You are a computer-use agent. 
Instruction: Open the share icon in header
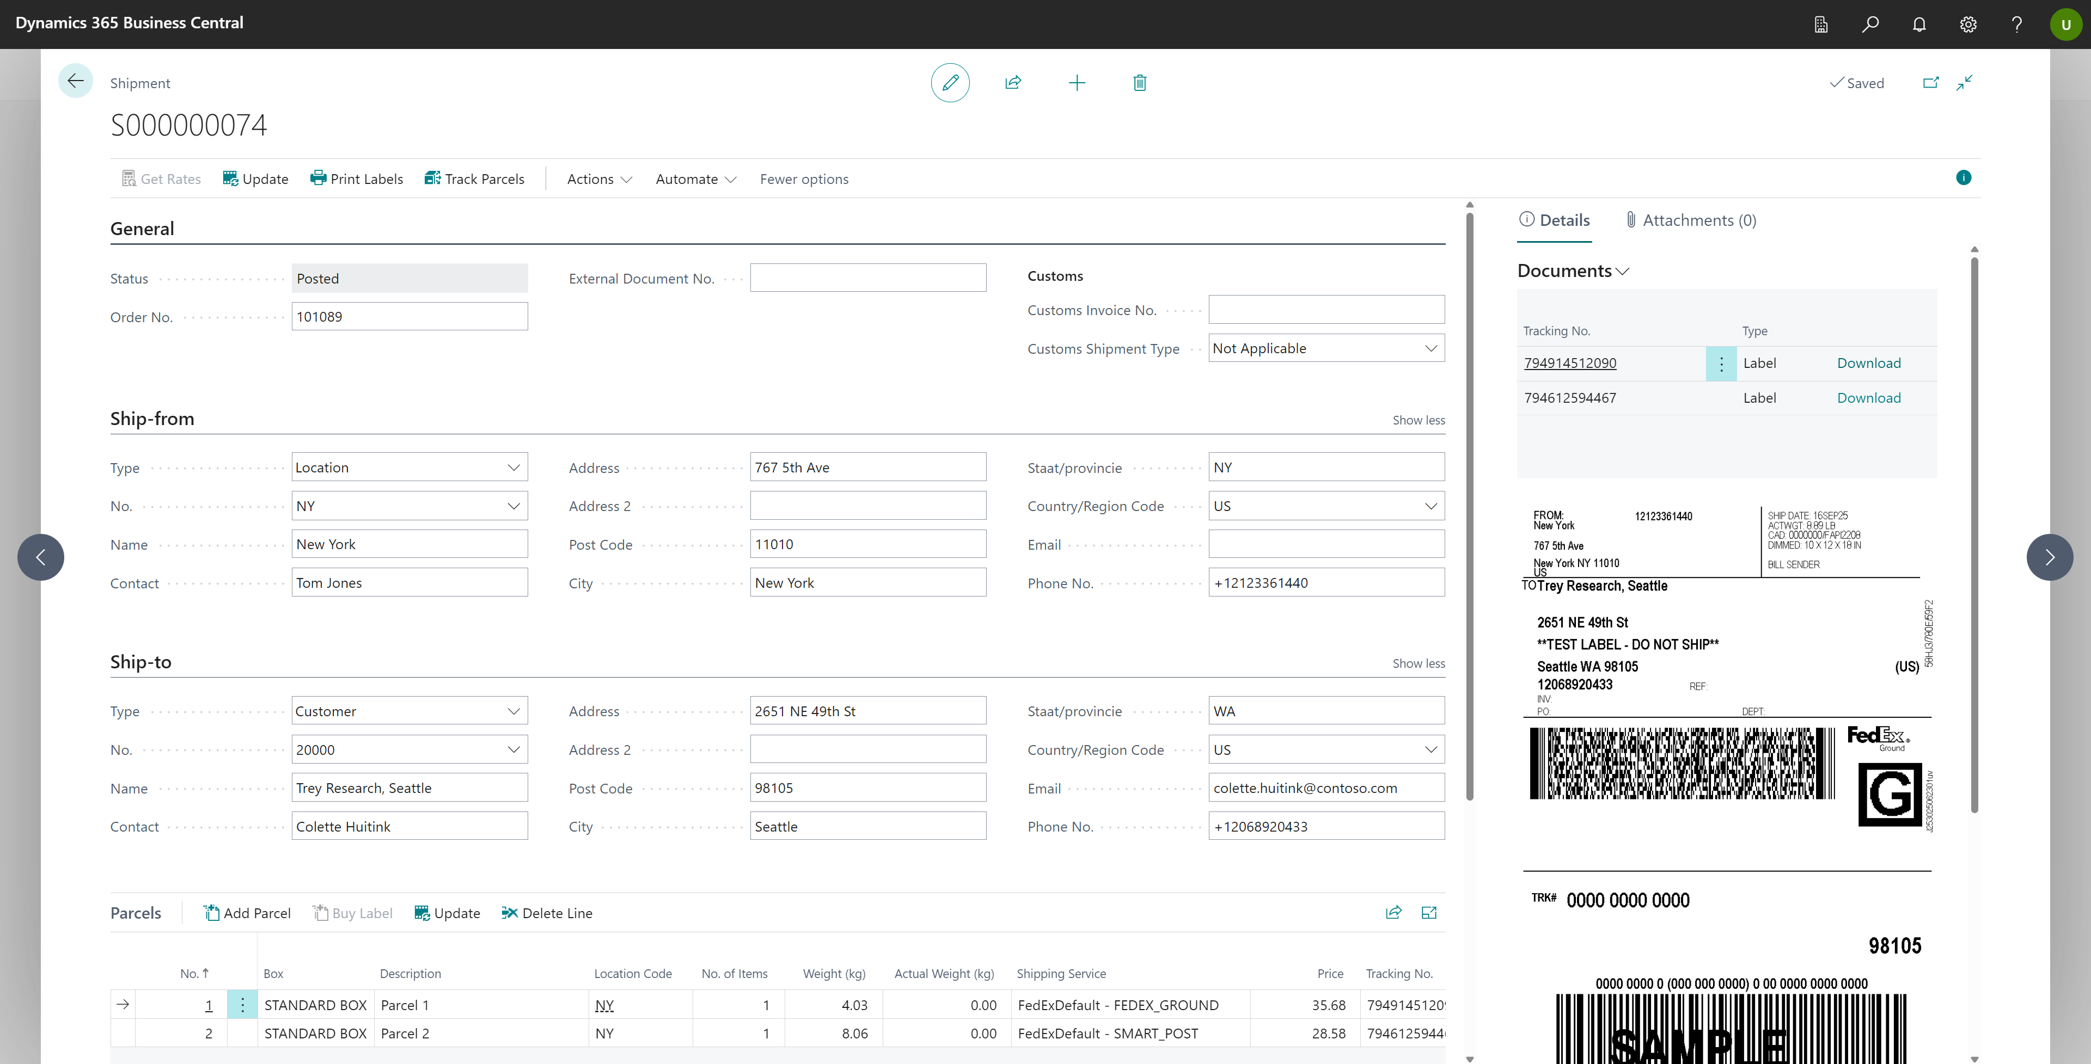[1013, 83]
